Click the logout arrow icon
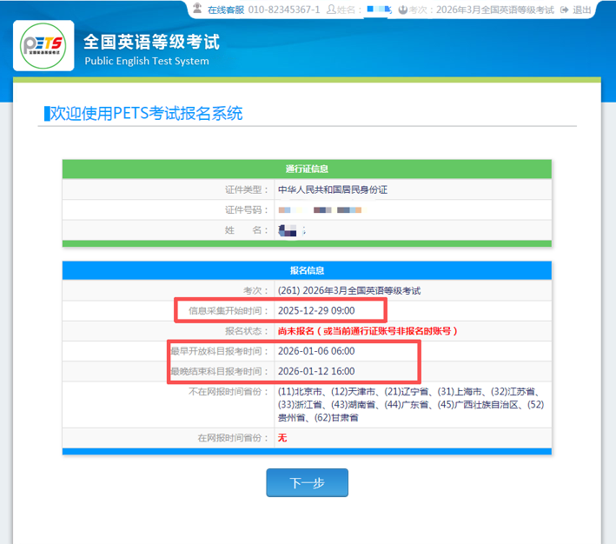The width and height of the screenshot is (616, 544). (565, 10)
